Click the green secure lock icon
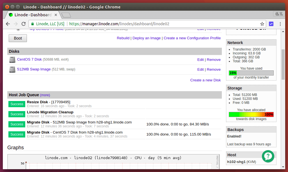Image resolution: width=288 pixels, height=172 pixels. 33,24
